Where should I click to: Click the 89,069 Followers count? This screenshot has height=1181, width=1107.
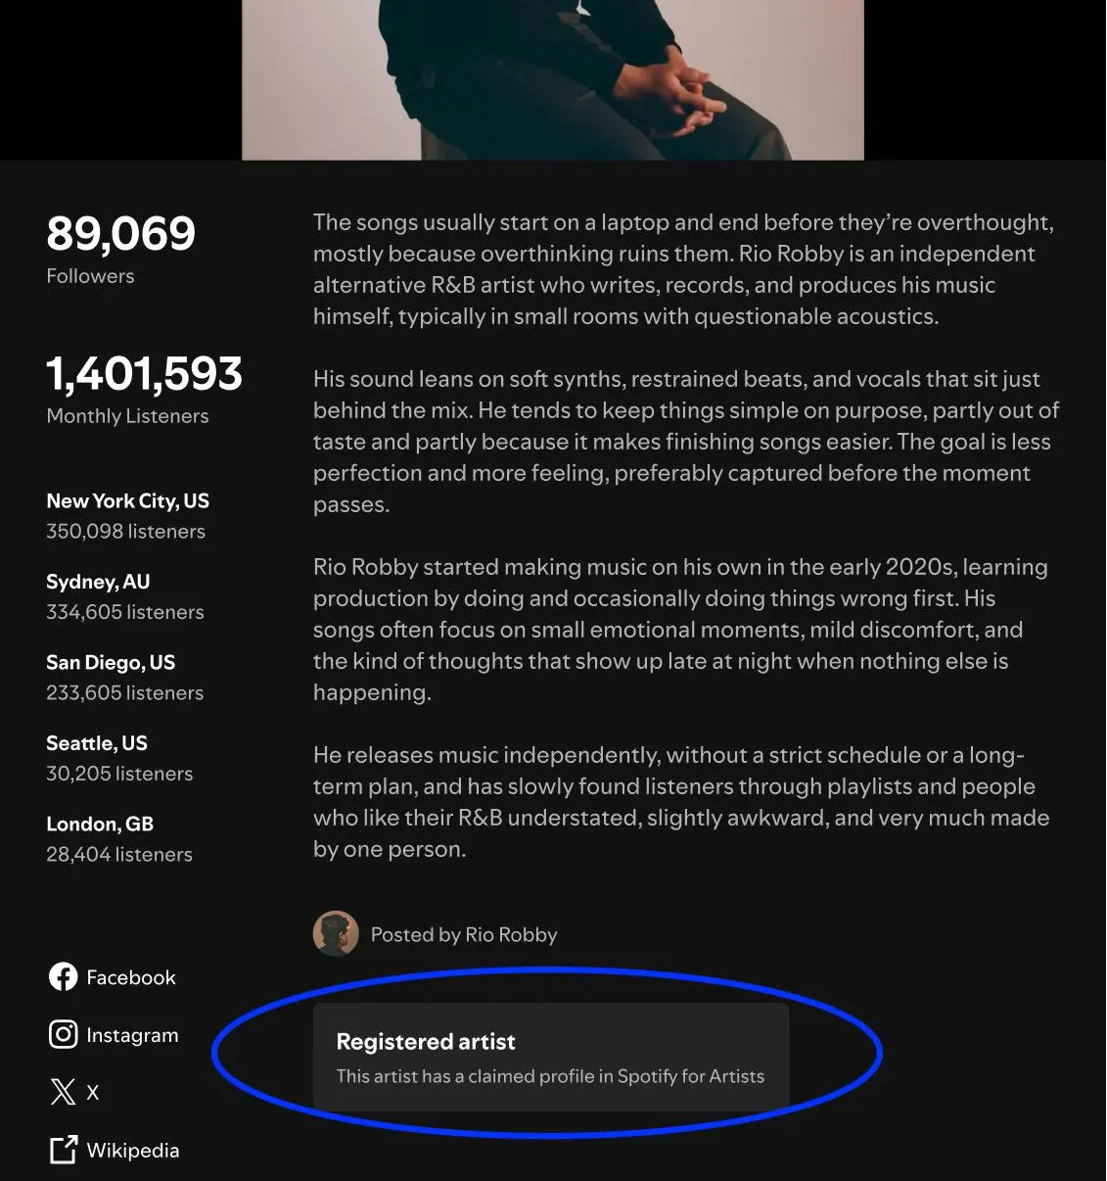click(x=119, y=245)
